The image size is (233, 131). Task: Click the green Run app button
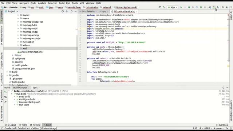click(x=181, y=7)
